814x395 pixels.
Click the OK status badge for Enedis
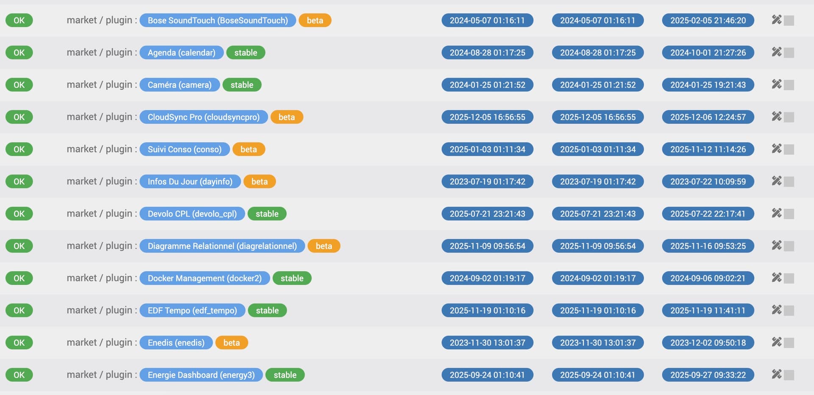[19, 342]
